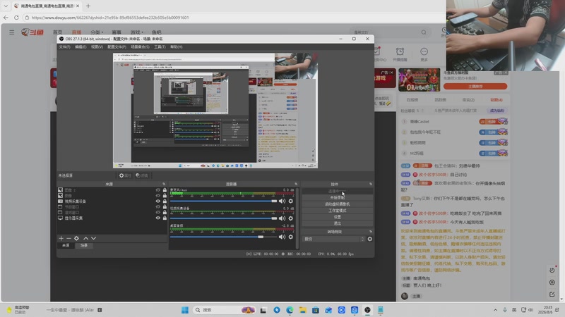Open File Explorer from taskbar
This screenshot has width=565, height=317.
click(x=303, y=310)
